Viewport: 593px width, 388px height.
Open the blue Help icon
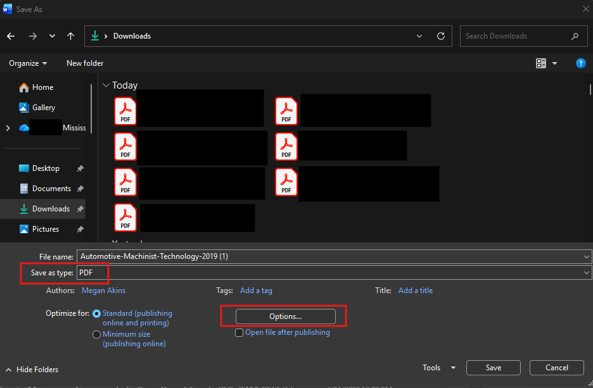tap(580, 63)
